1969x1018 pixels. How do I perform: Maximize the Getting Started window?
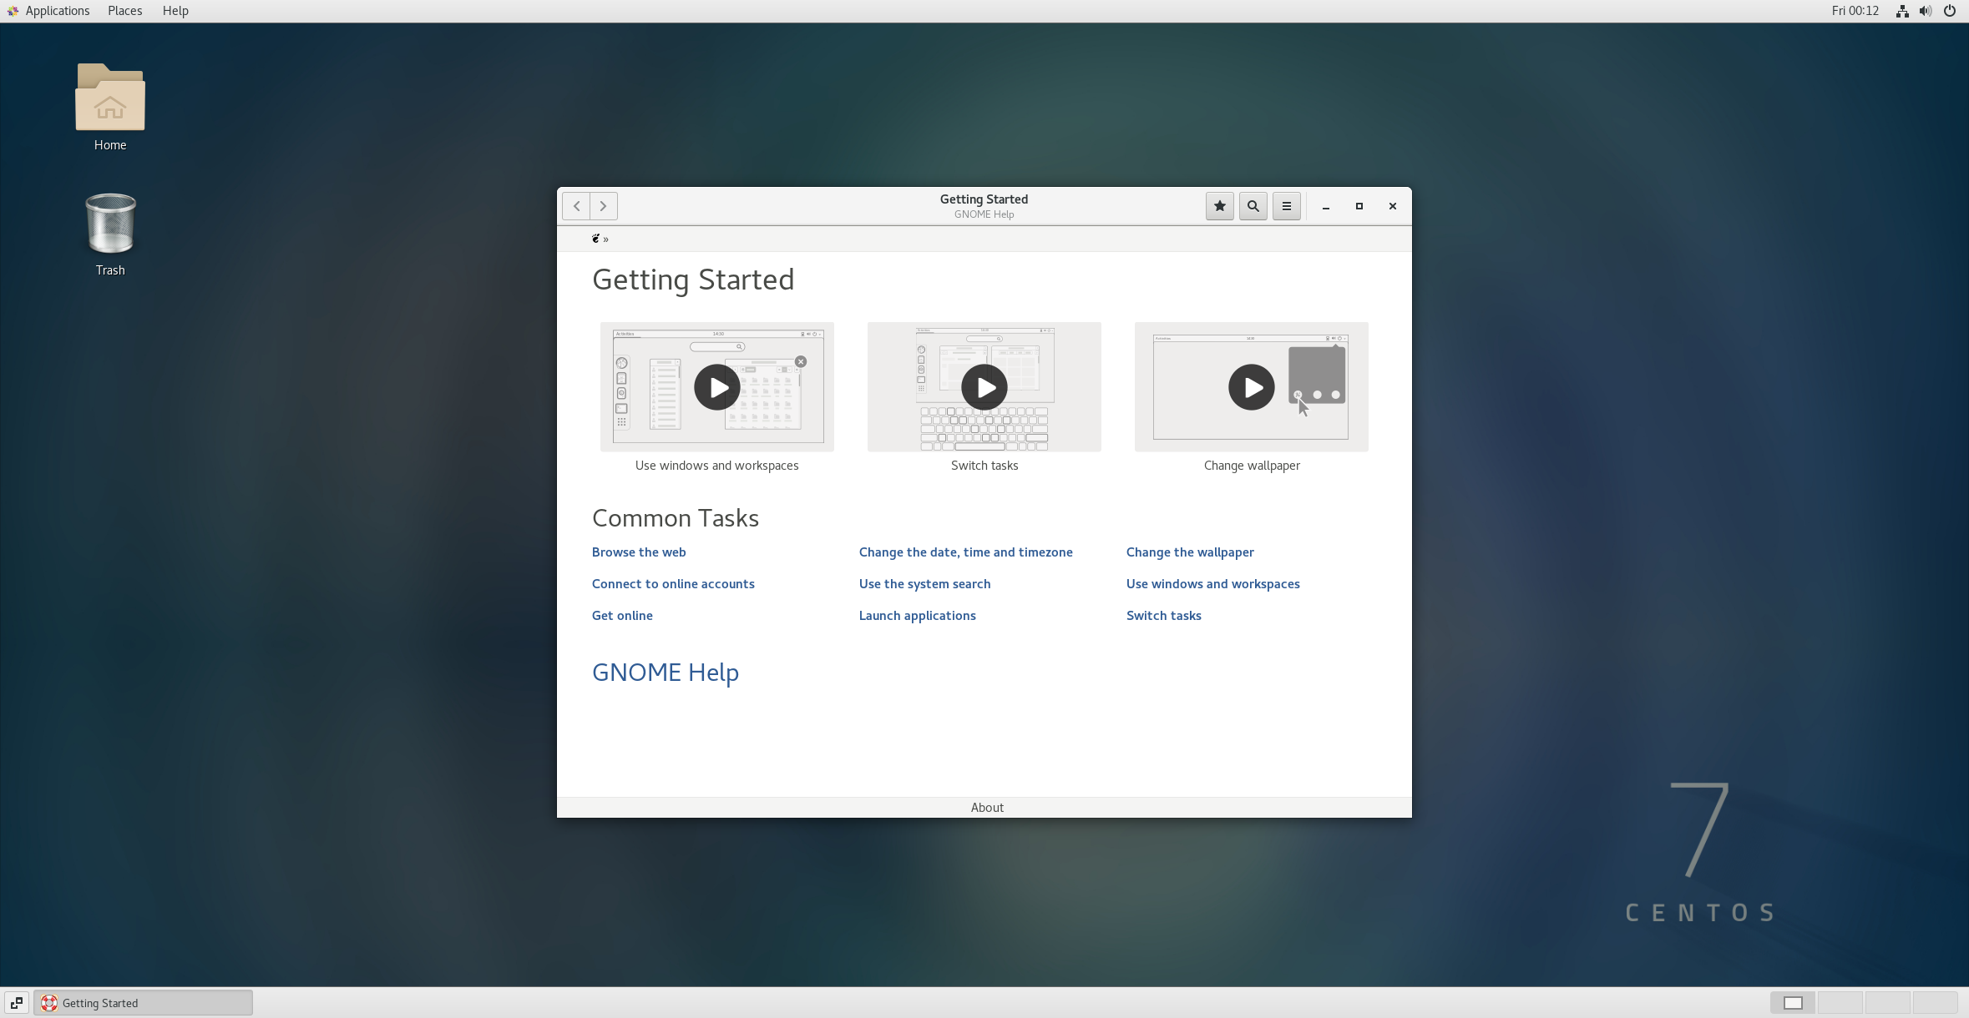(1359, 206)
